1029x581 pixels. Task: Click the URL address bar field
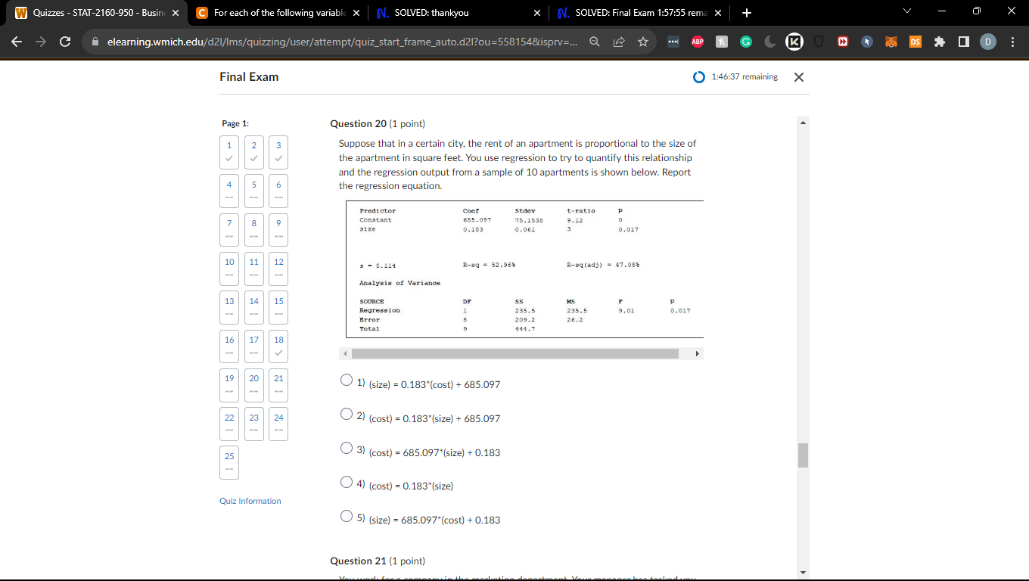pyautogui.click(x=340, y=42)
